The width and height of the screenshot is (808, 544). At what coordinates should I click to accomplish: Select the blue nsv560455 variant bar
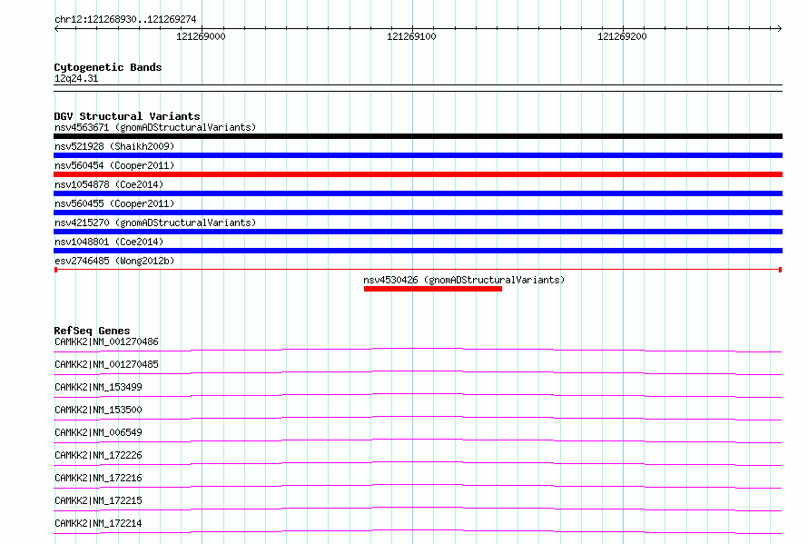(x=418, y=213)
